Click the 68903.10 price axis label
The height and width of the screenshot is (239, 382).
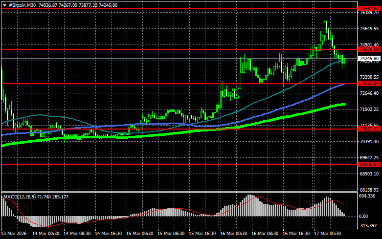[369, 174]
